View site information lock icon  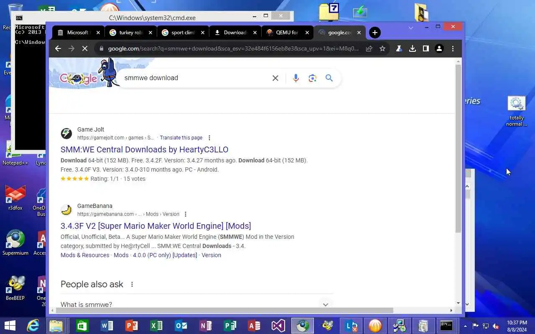[x=101, y=48]
